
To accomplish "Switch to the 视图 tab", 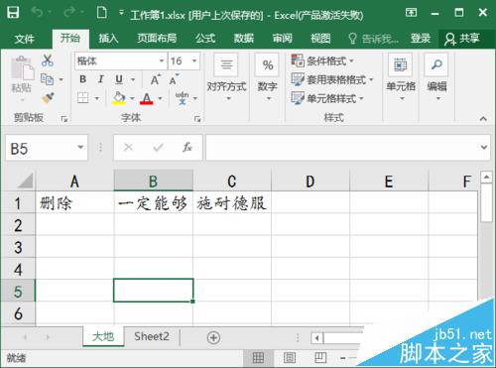I will [x=320, y=39].
